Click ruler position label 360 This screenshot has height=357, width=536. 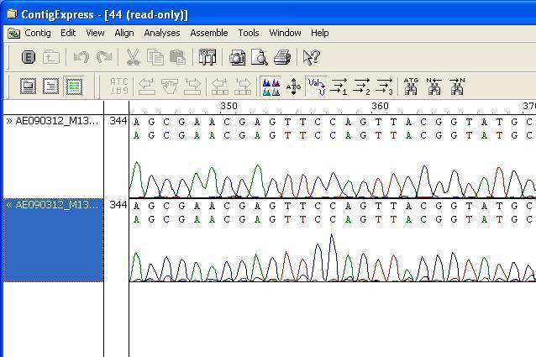tap(380, 106)
